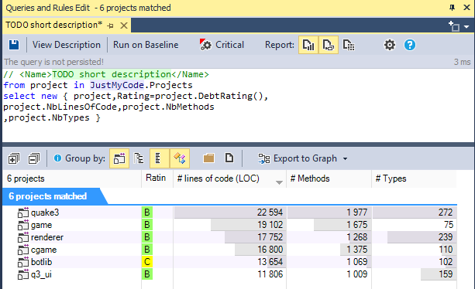Sort by the Rating column header
This screenshot has width=475, height=289.
[157, 178]
